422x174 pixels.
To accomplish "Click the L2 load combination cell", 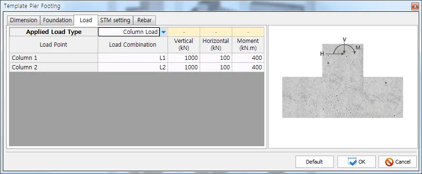I will pyautogui.click(x=133, y=67).
